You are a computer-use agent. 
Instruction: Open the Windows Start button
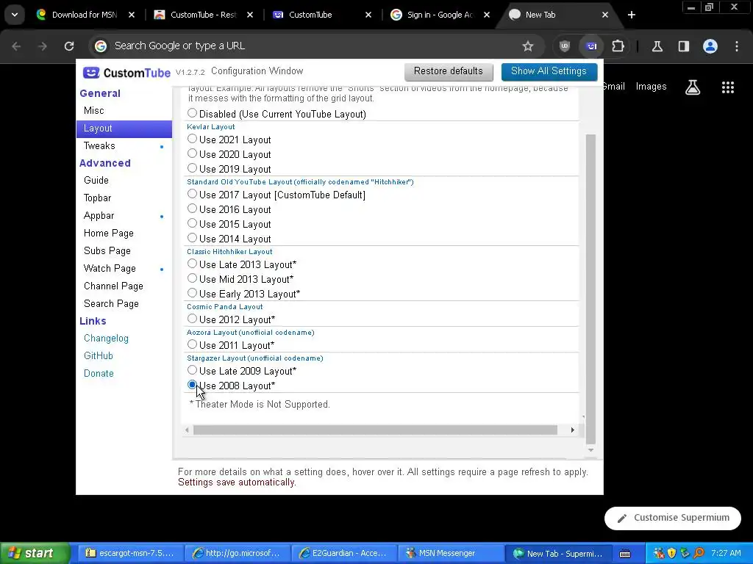pyautogui.click(x=35, y=553)
